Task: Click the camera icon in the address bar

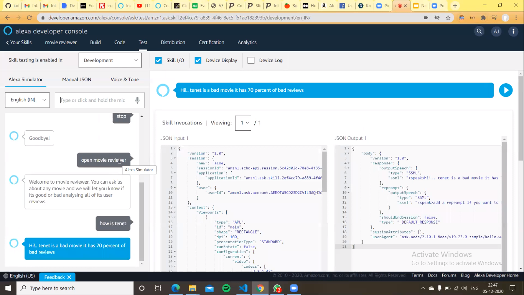Action: coord(426,18)
